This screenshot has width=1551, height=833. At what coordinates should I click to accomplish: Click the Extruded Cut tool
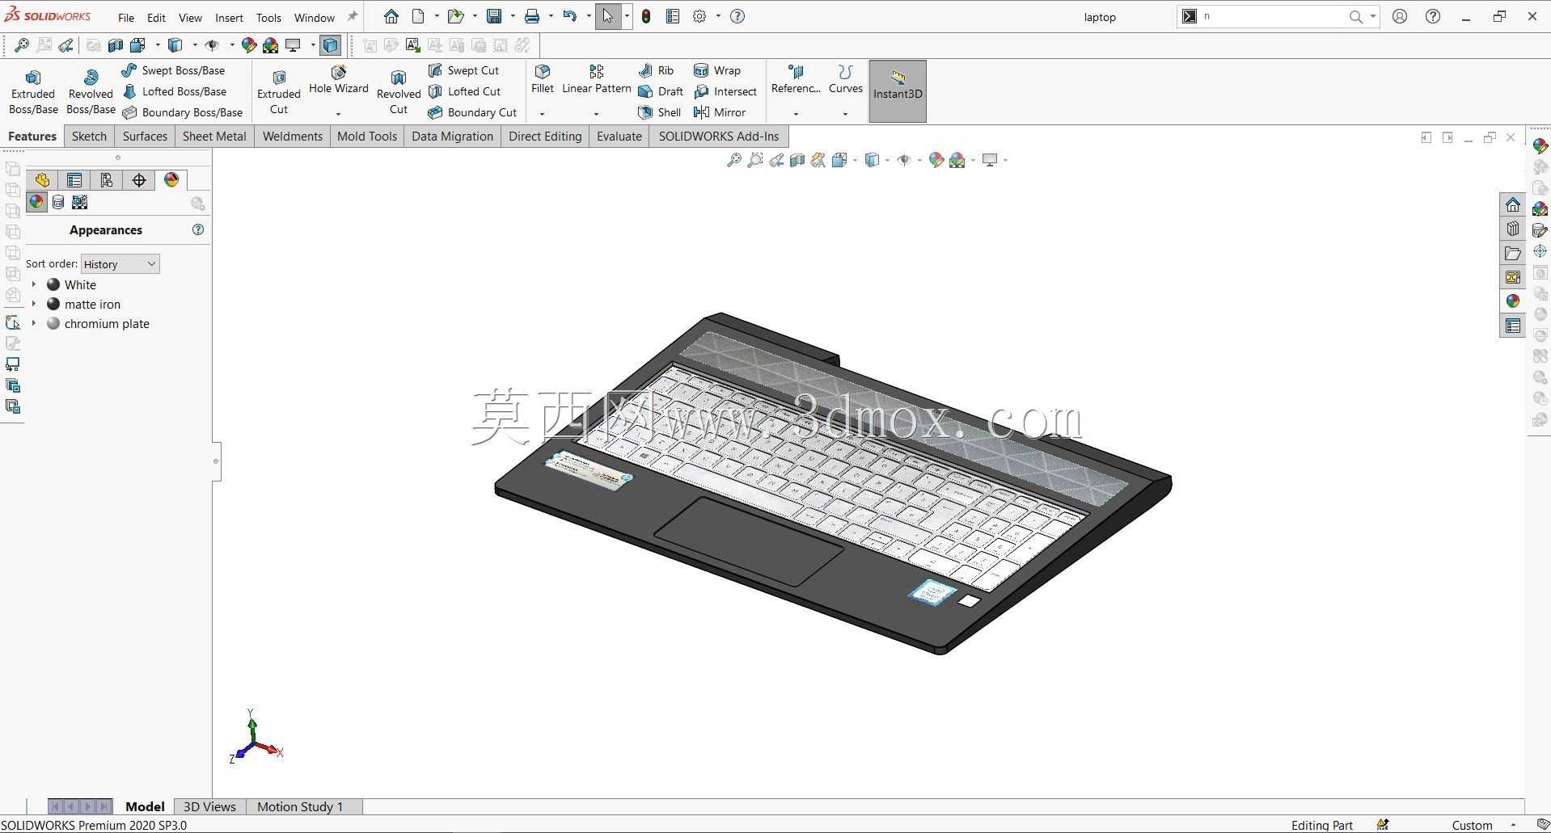(279, 91)
